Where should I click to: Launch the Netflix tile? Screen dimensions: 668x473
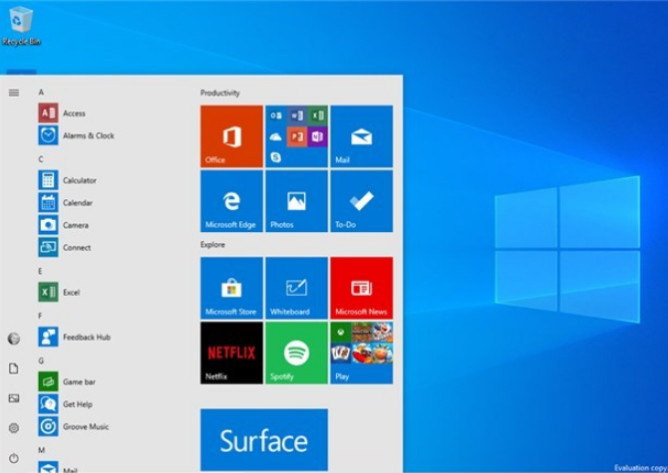tap(231, 354)
